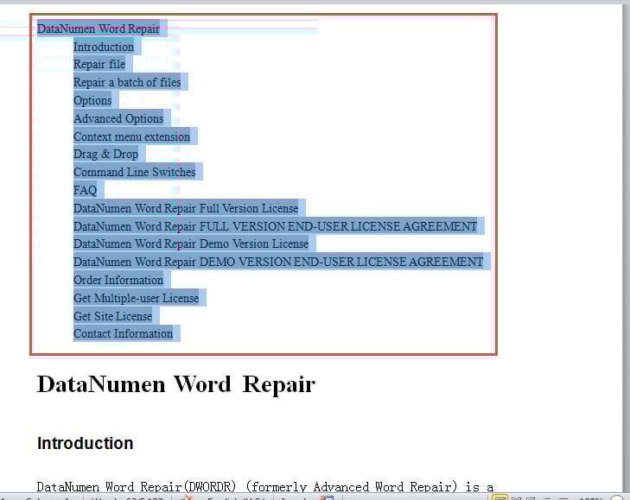Switch to Print Layout view in status bar
Image resolution: width=630 pixels, height=500 pixels.
[500, 497]
